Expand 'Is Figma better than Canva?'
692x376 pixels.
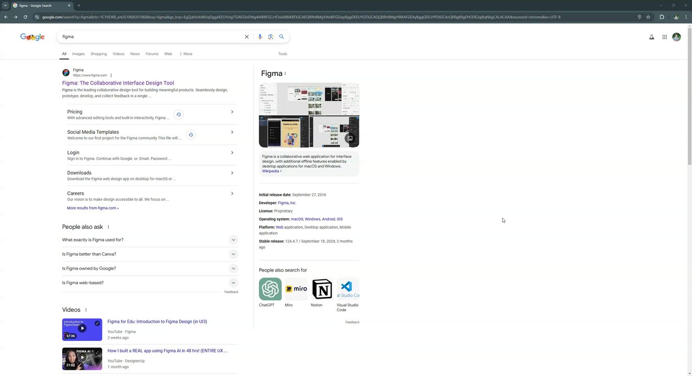pyautogui.click(x=150, y=254)
